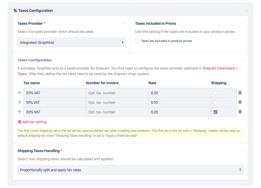Screen dimensions: 261x188
Task: Open the Shipping Taxes Handling dropdown
Action: pos(130,170)
